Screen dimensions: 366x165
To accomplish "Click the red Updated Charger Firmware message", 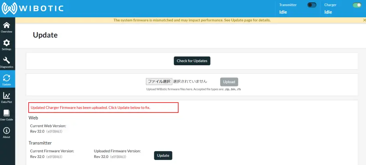I will 90,108.
